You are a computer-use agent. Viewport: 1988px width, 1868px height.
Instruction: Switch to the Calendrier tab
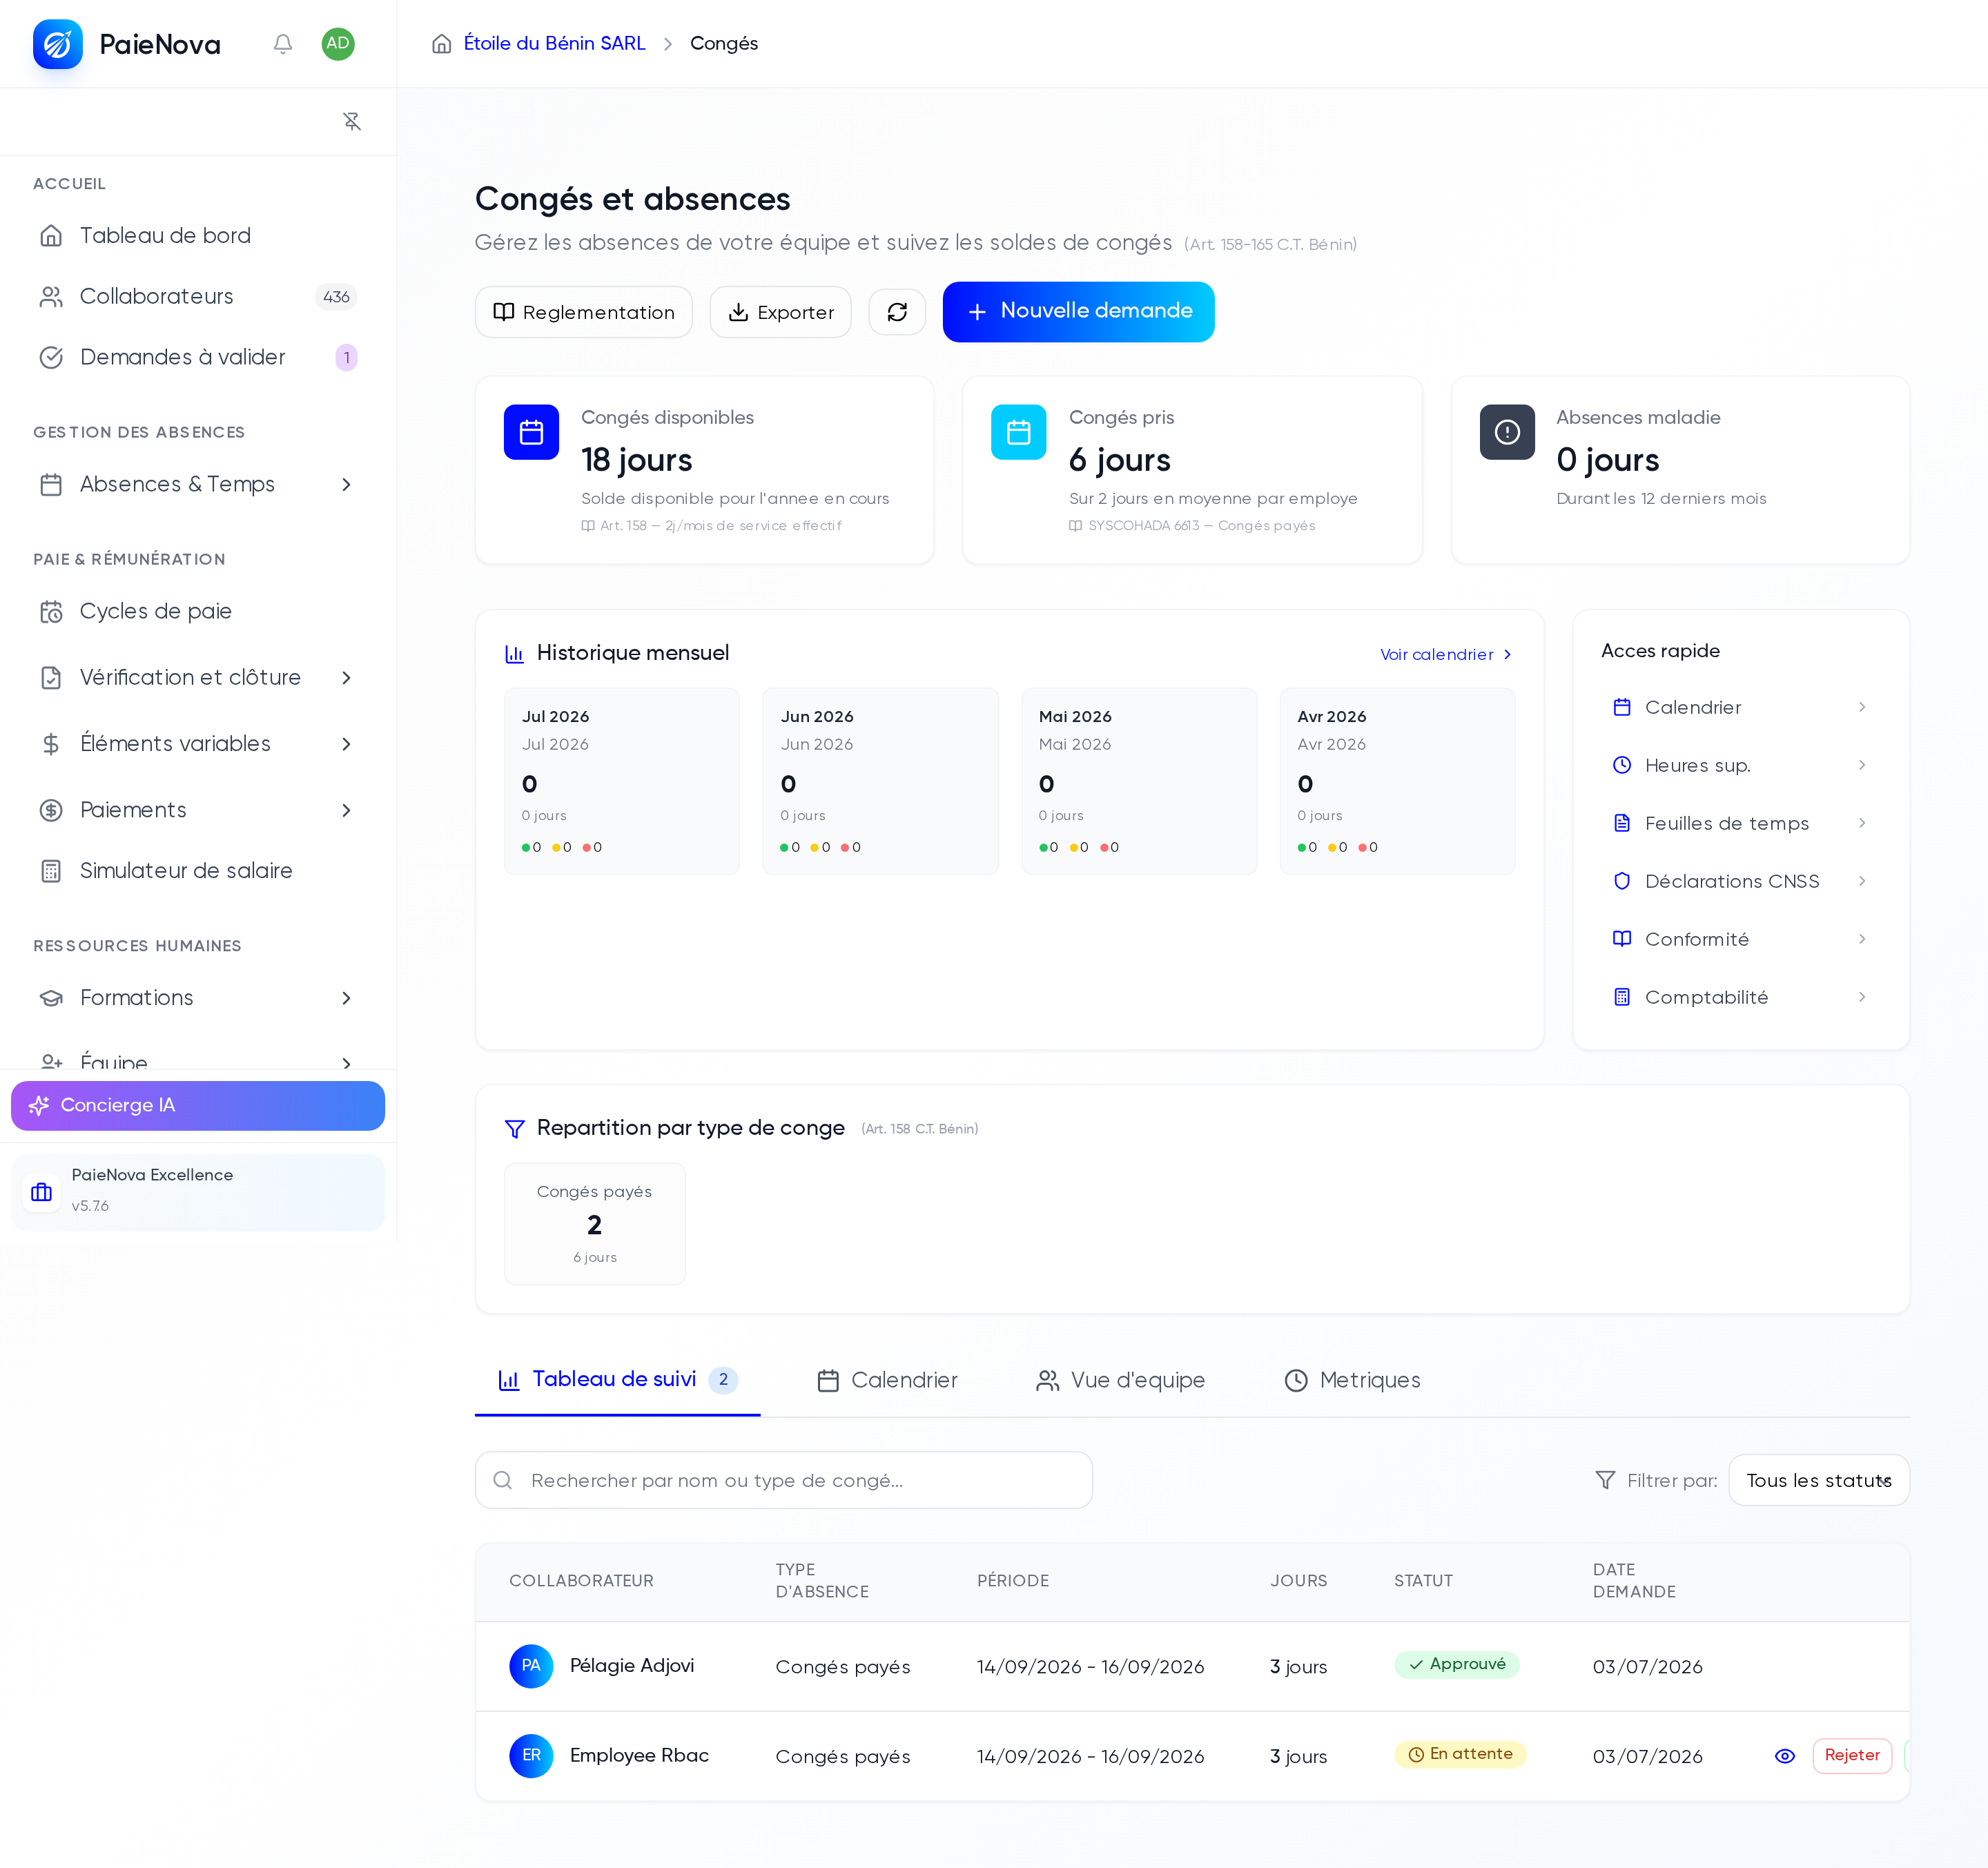[887, 1380]
